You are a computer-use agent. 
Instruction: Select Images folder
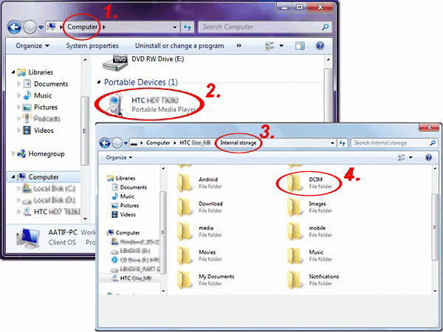pyautogui.click(x=309, y=207)
